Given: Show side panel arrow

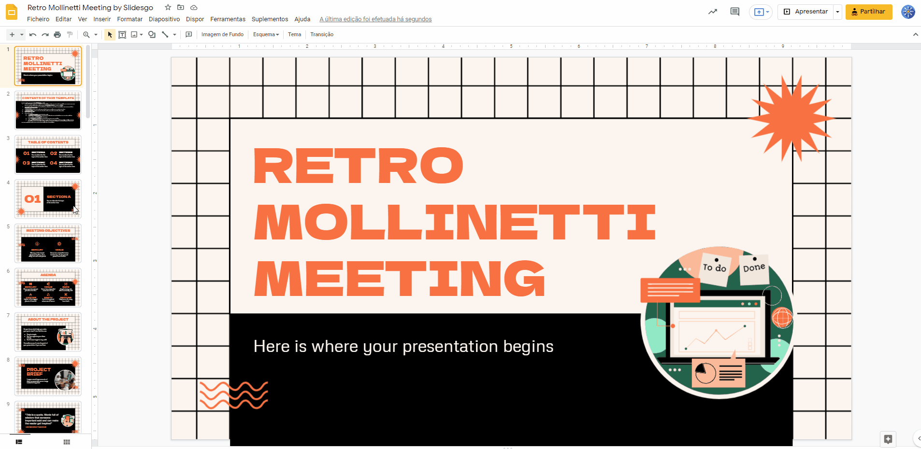Looking at the screenshot, I should click(918, 439).
